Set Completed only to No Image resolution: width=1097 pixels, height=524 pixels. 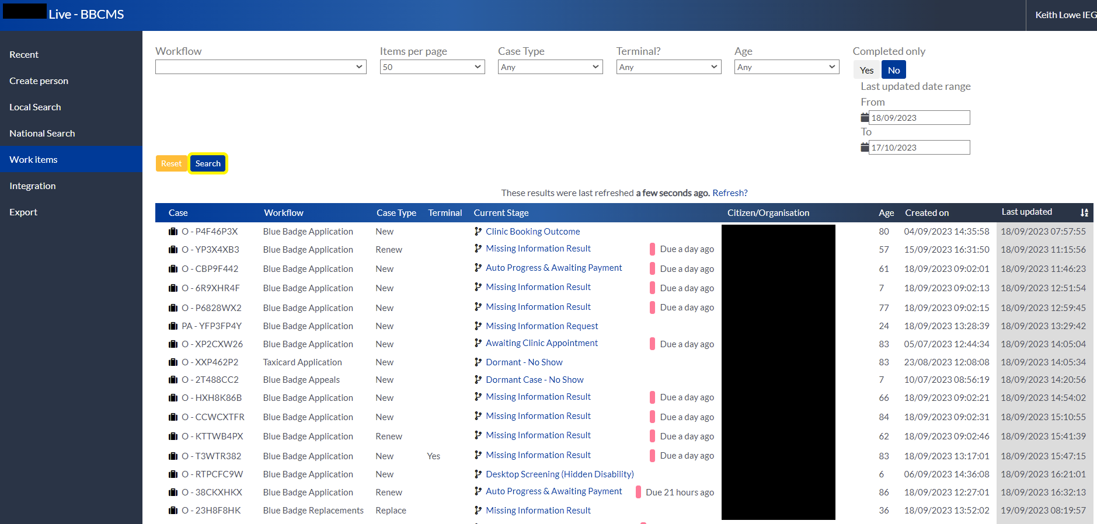pyautogui.click(x=893, y=70)
